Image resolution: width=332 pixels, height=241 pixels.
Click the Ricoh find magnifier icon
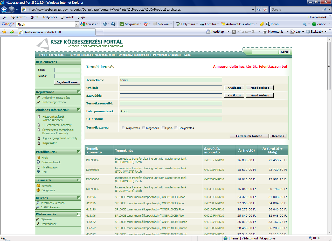coord(268,24)
